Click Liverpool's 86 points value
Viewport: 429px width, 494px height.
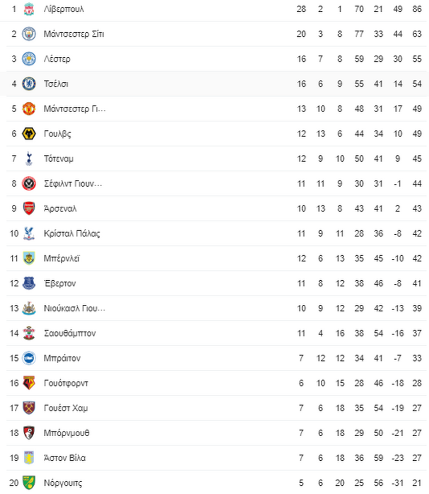point(417,9)
